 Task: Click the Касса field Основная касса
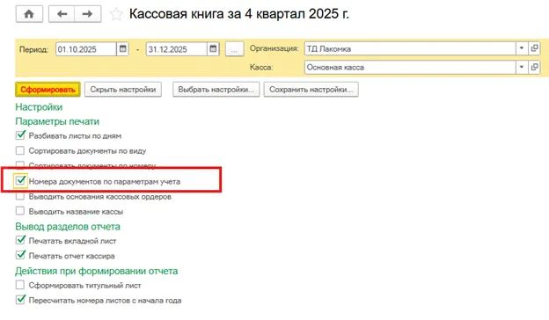(410, 67)
